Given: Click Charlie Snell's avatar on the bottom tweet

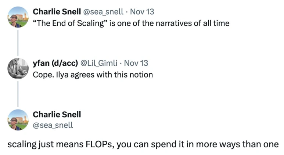Looking at the screenshot, I should (x=18, y=120).
